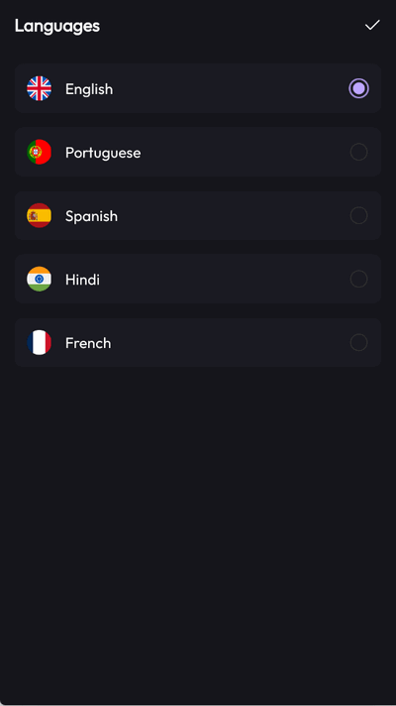Select the Portuguese option row card
This screenshot has width=396, height=706.
[198, 152]
